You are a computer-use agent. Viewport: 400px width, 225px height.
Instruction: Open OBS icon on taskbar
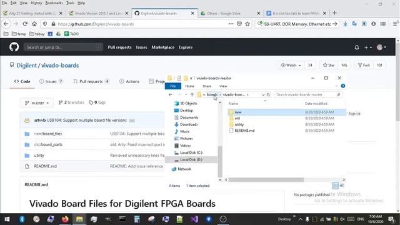click(x=223, y=219)
